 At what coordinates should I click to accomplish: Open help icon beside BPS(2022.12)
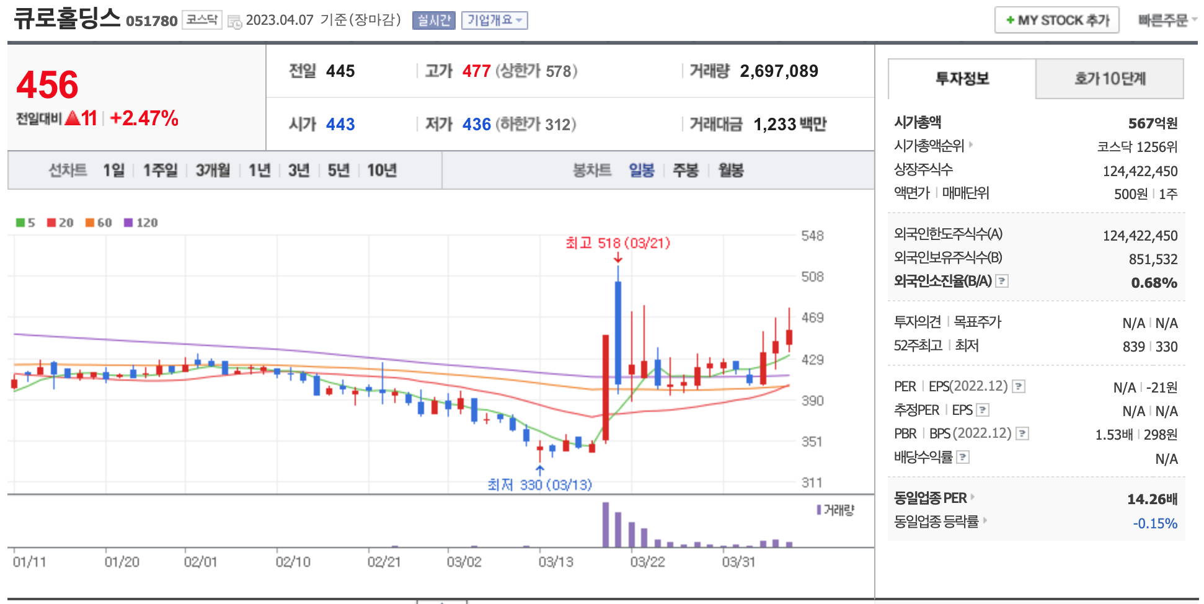tap(1022, 434)
